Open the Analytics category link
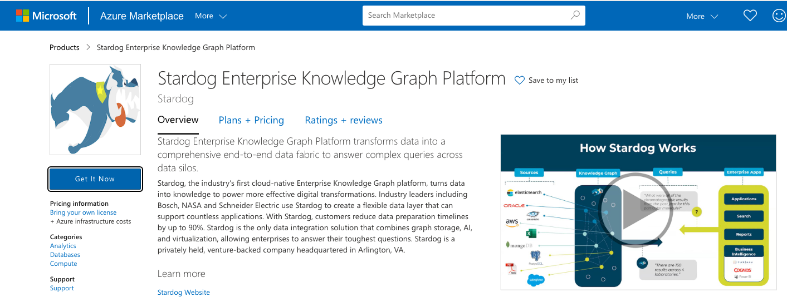 63,246
